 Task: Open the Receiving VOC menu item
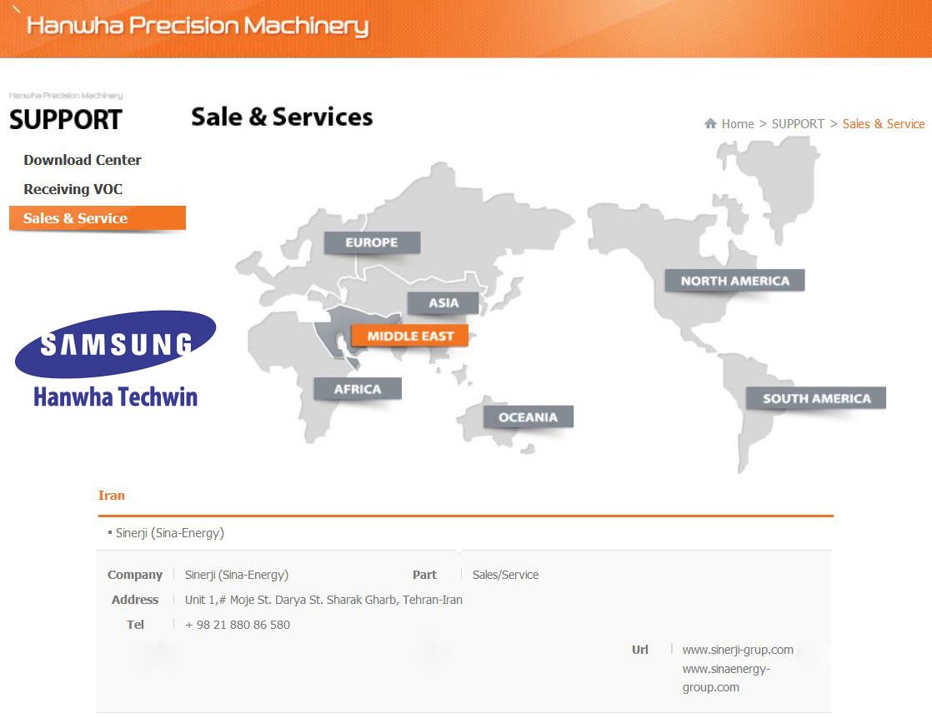[73, 189]
